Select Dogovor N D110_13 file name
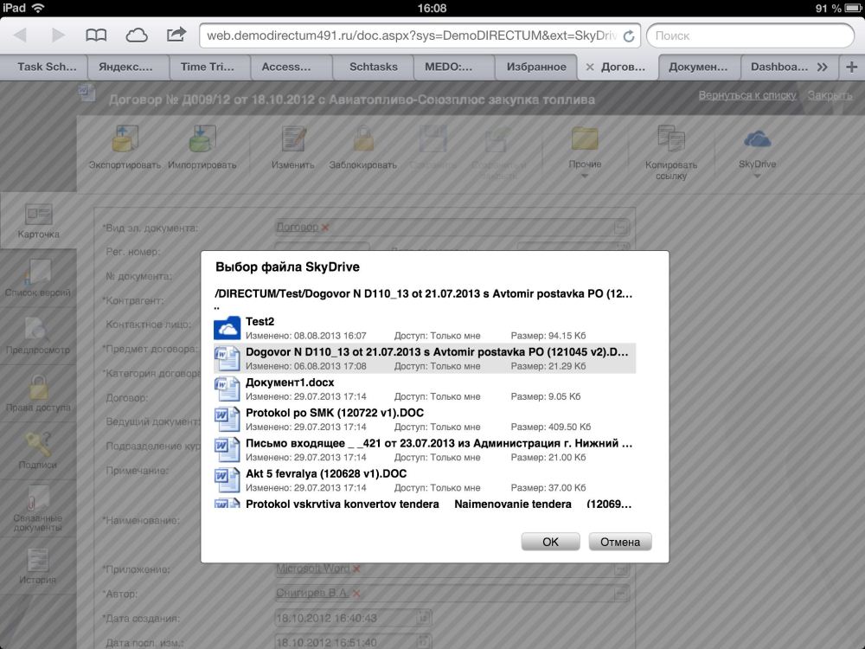 [437, 351]
